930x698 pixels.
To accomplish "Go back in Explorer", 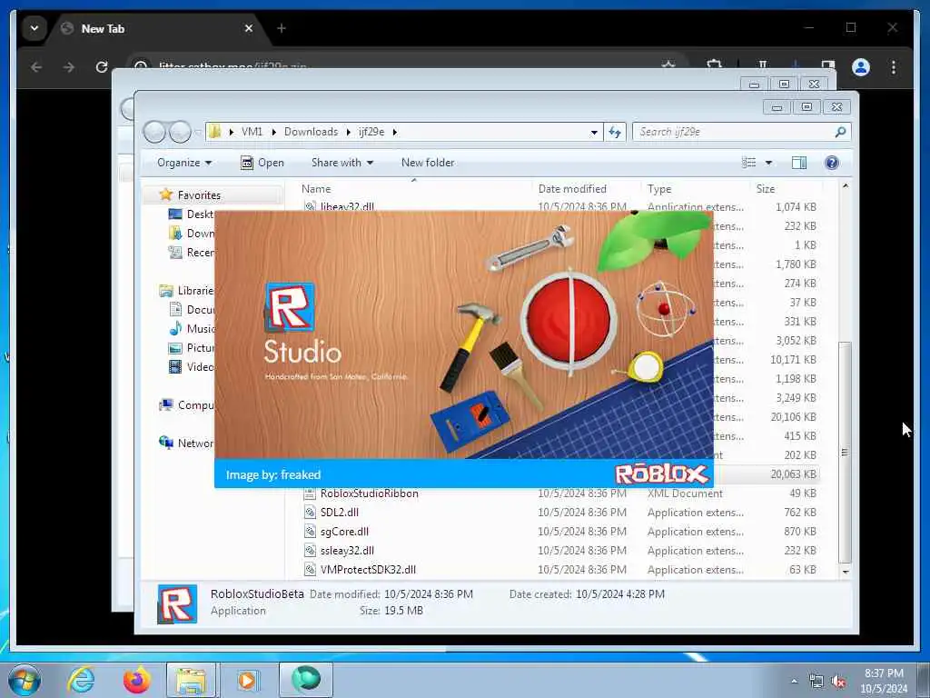I will pyautogui.click(x=154, y=132).
